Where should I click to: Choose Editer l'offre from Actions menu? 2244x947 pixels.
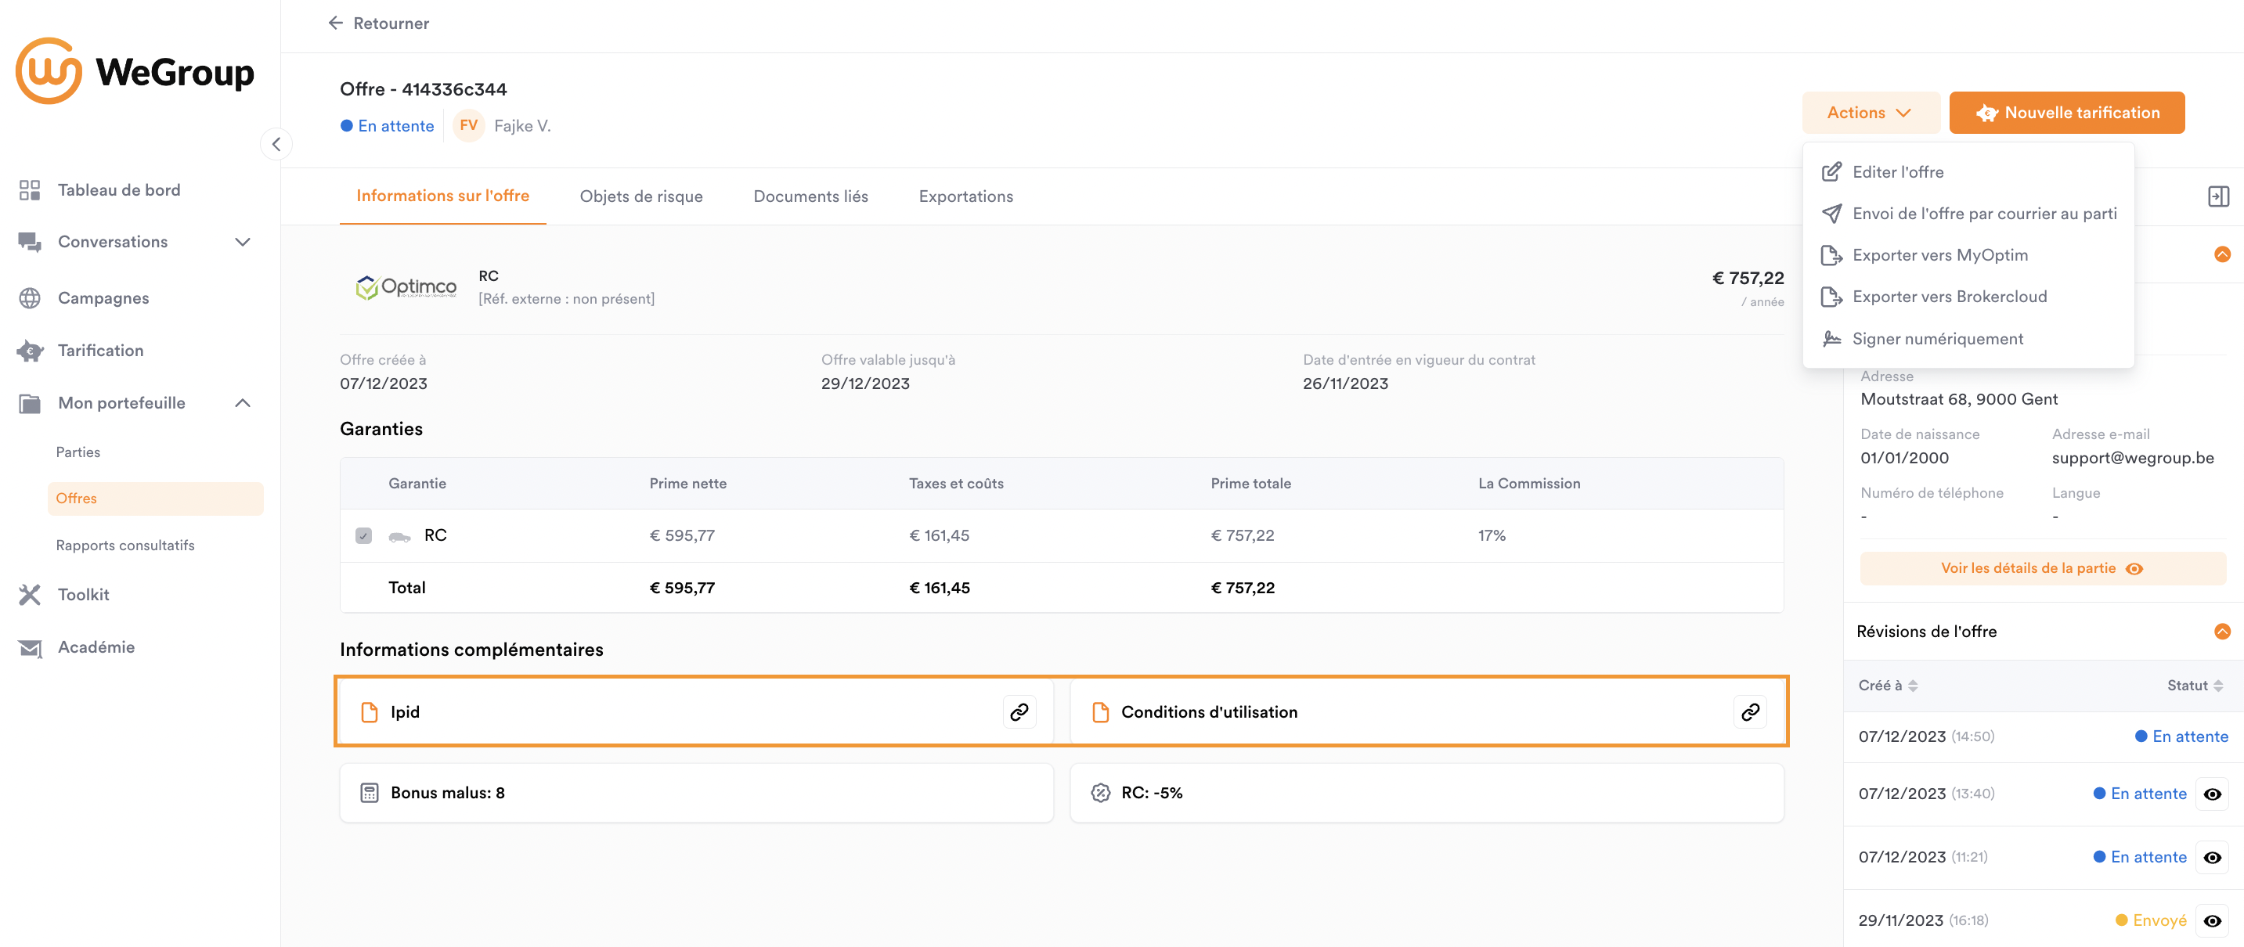1897,171
